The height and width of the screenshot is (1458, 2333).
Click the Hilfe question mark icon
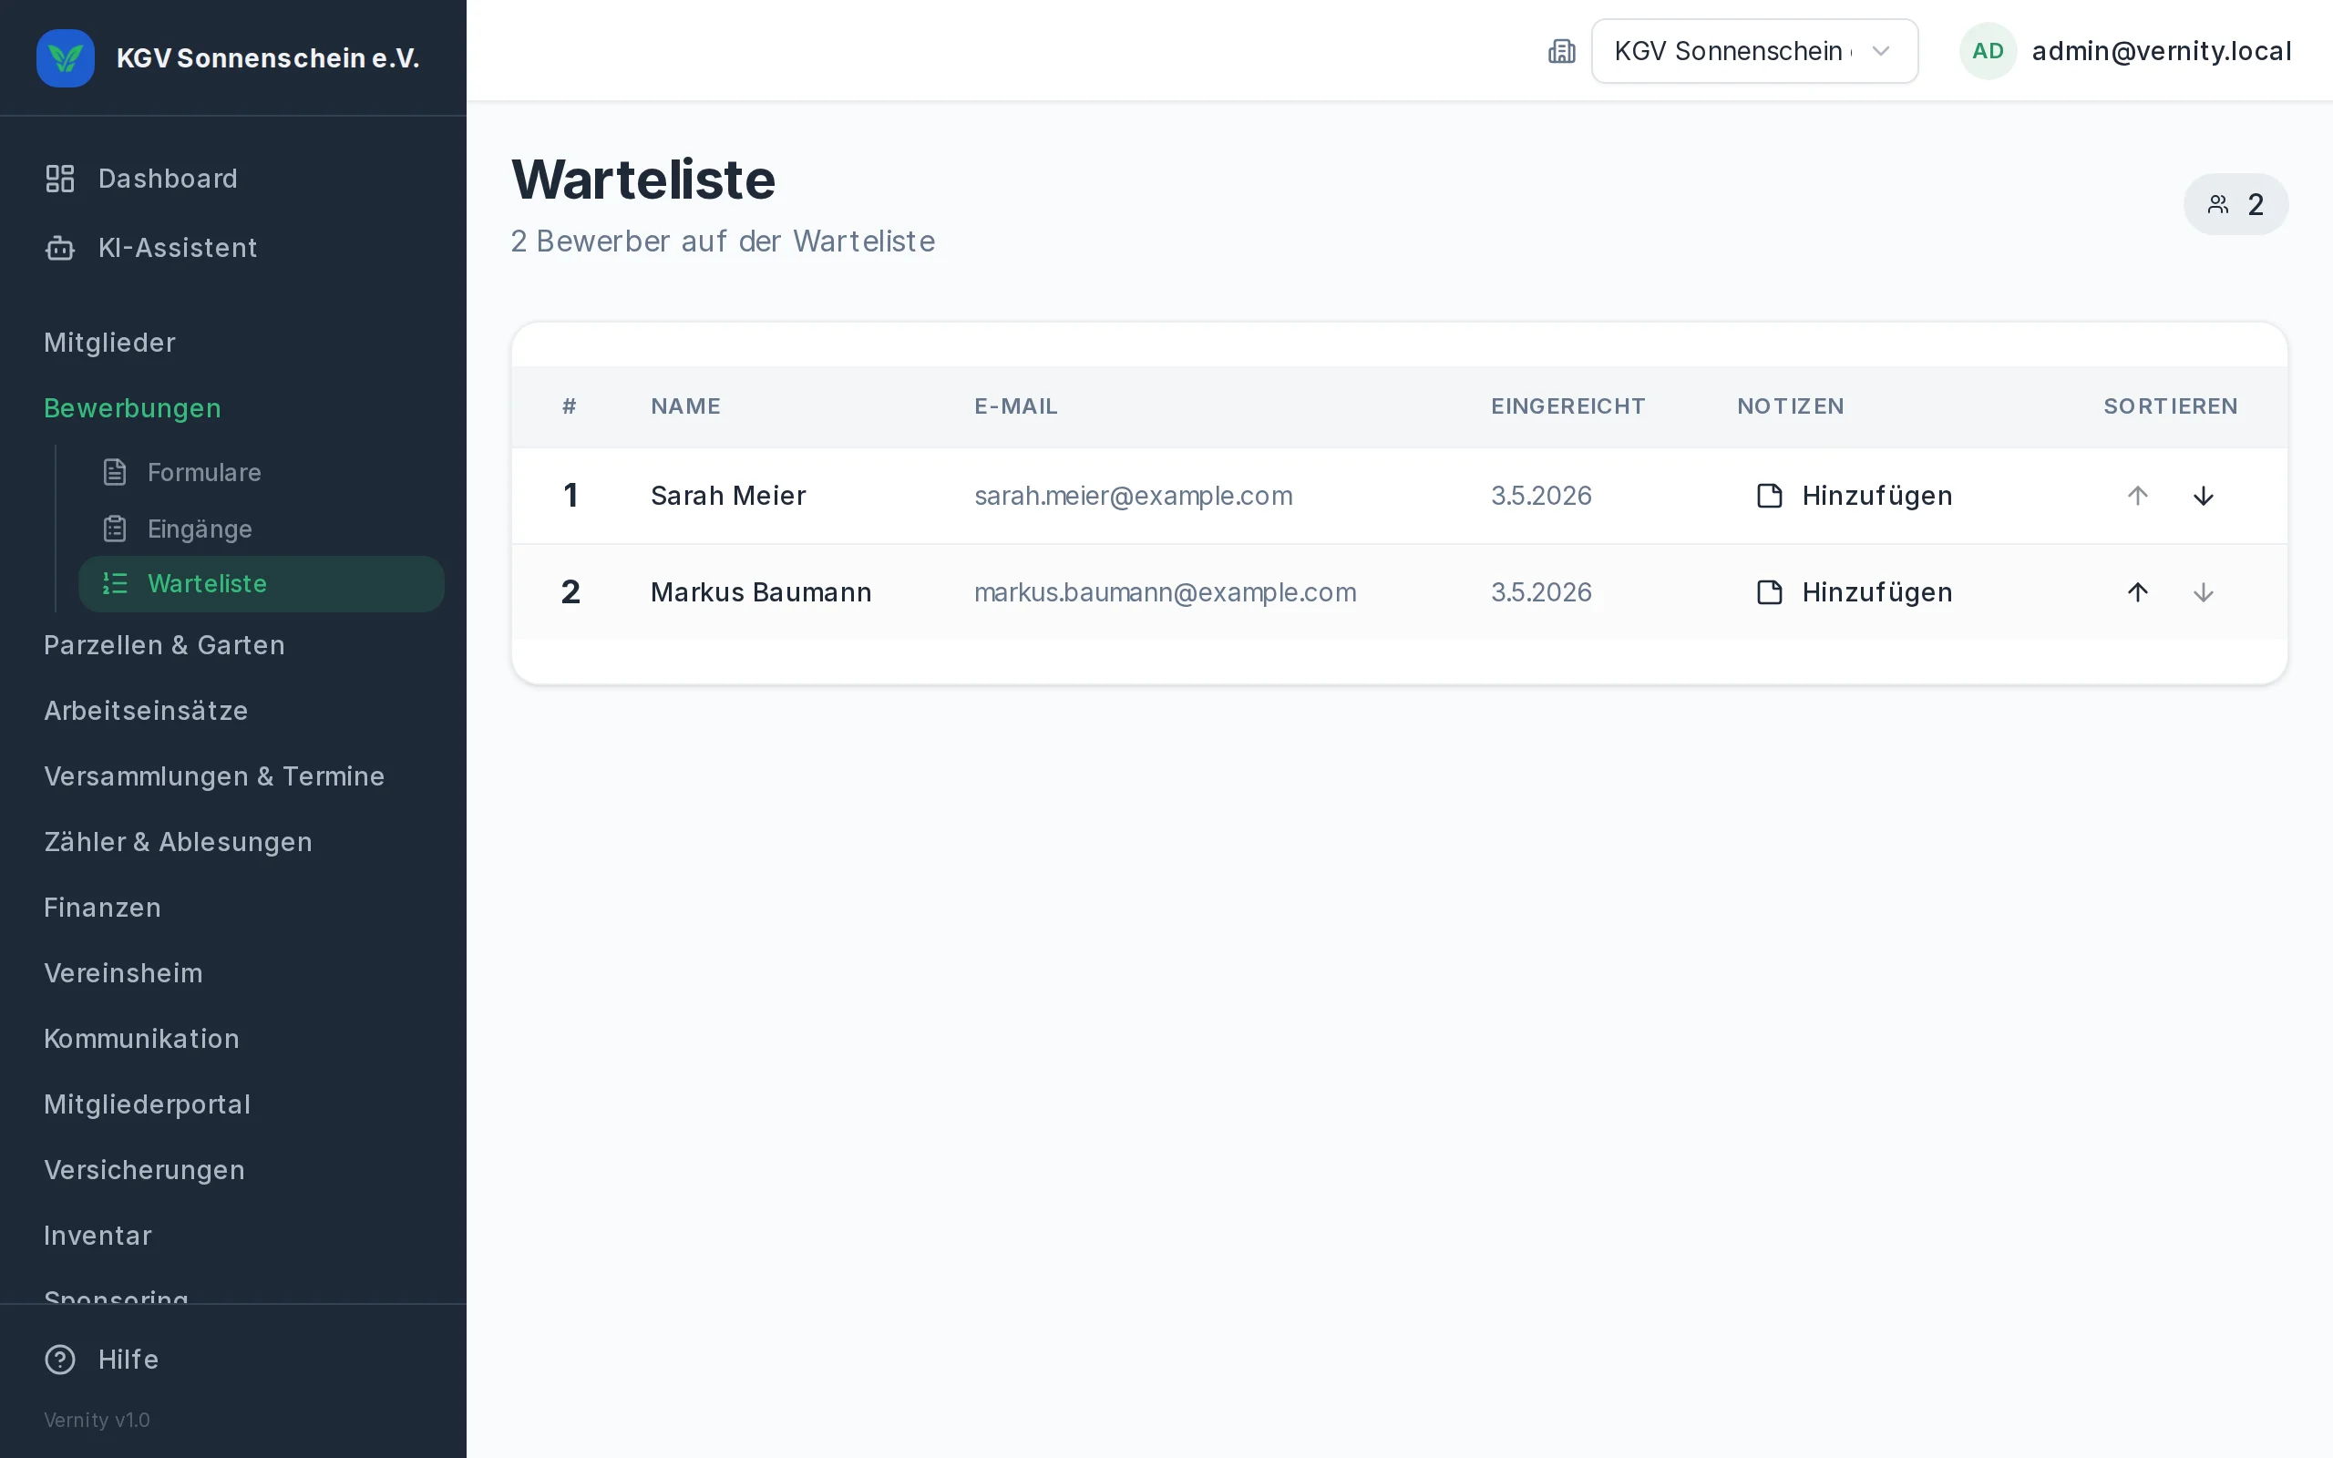coord(60,1359)
